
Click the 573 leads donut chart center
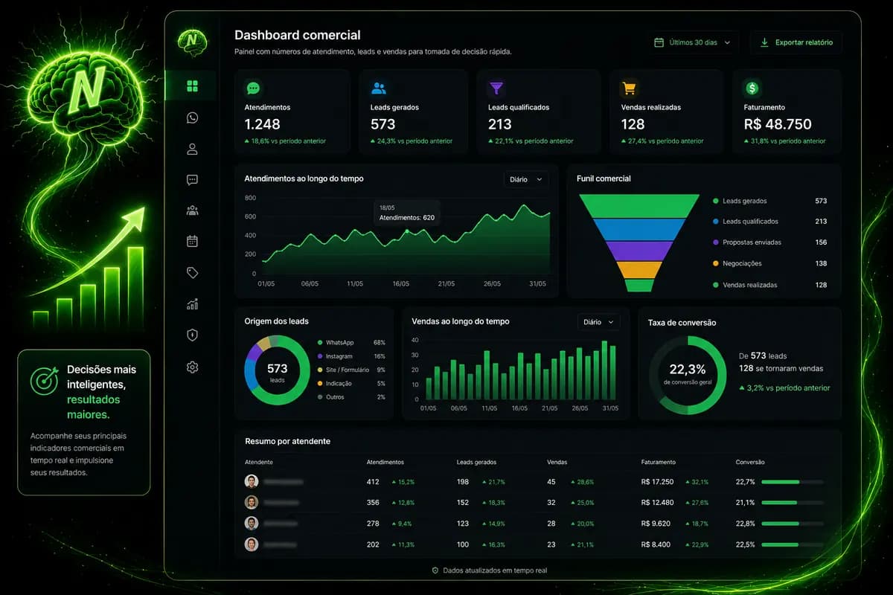(277, 370)
